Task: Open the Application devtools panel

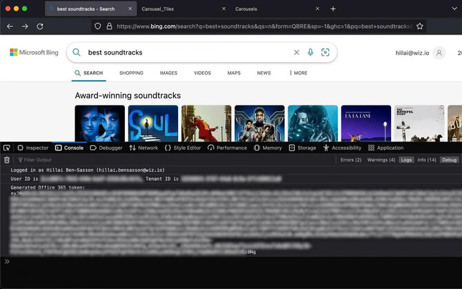Action: pyautogui.click(x=386, y=148)
